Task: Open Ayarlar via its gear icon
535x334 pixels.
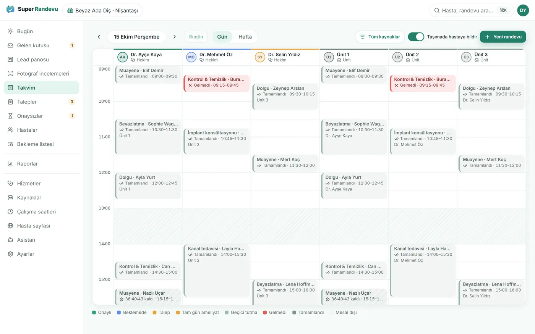Action: 10,254
